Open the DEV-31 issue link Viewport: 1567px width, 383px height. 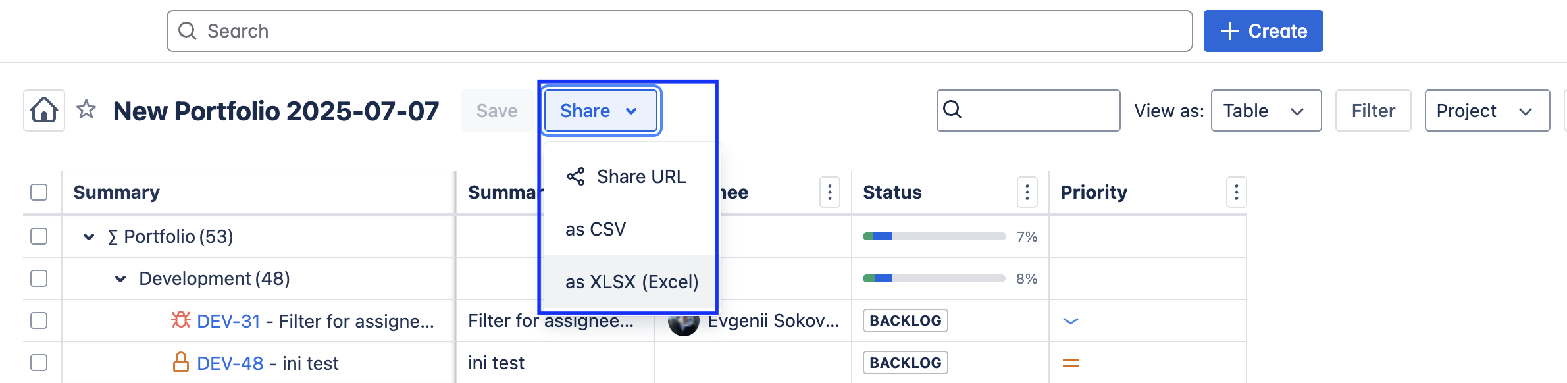pos(228,321)
